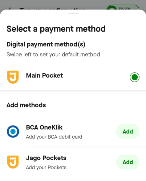The width and height of the screenshot is (146, 181).
Task: Tap the 'Add methods' section header
Action: pos(26,105)
